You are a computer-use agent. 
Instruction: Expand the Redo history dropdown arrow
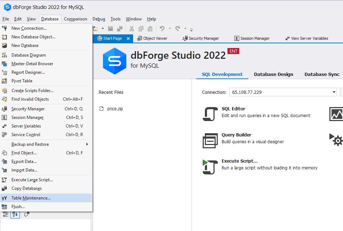coord(185,29)
